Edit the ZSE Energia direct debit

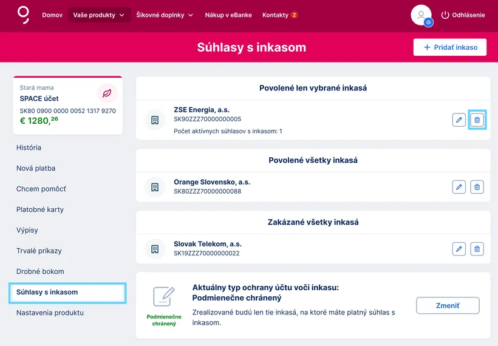[459, 120]
